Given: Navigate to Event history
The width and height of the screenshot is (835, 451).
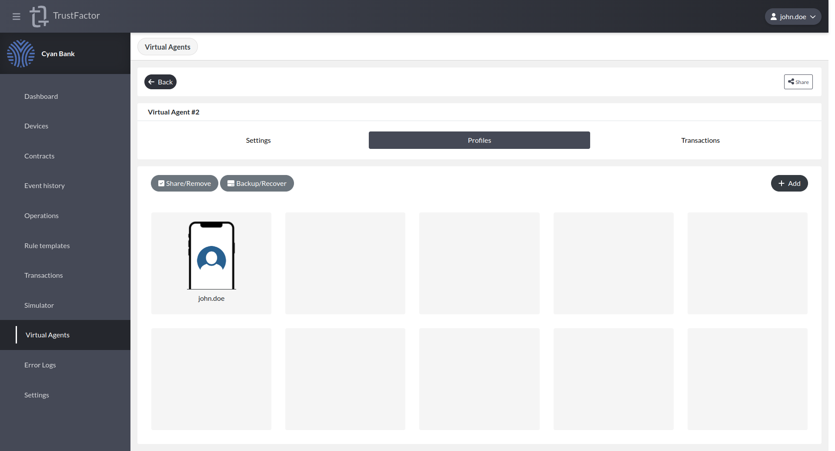Looking at the screenshot, I should (x=44, y=185).
